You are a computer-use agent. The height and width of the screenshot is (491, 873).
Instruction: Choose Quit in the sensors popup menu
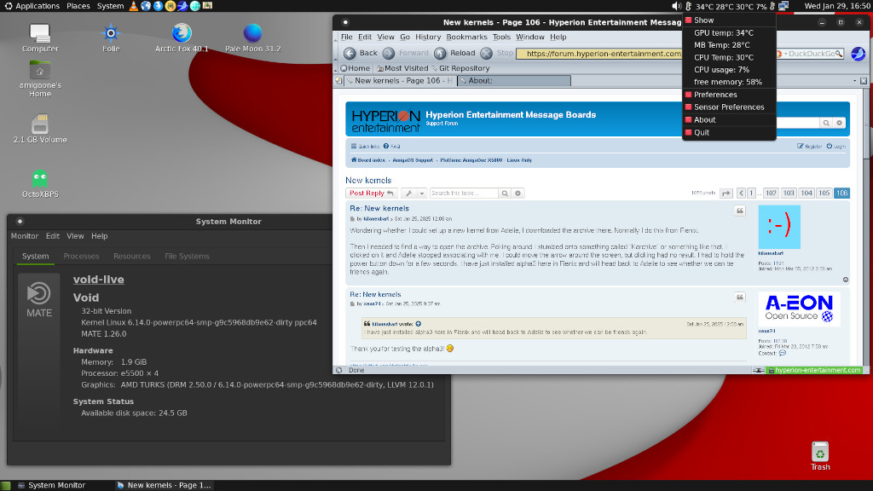click(x=729, y=132)
